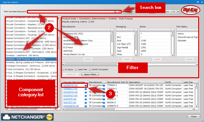Click the globe icon beside A100466TR-ND
Screen dimensions: 204x122
(x=86, y=106)
